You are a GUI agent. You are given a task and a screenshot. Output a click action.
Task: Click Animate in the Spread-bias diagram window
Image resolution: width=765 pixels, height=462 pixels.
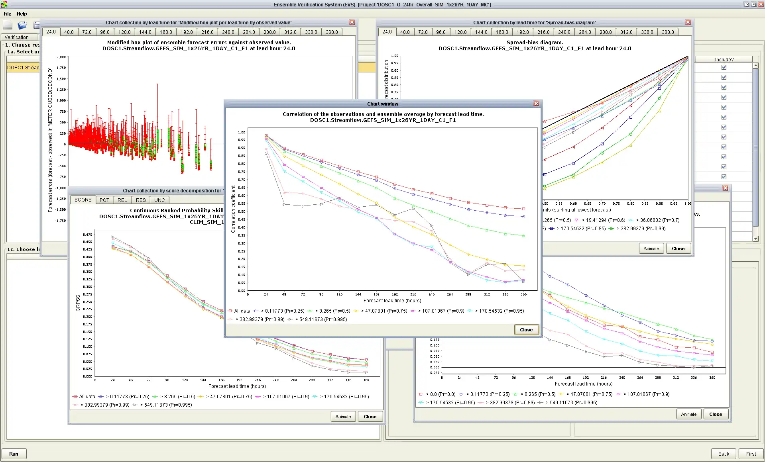[x=651, y=249]
